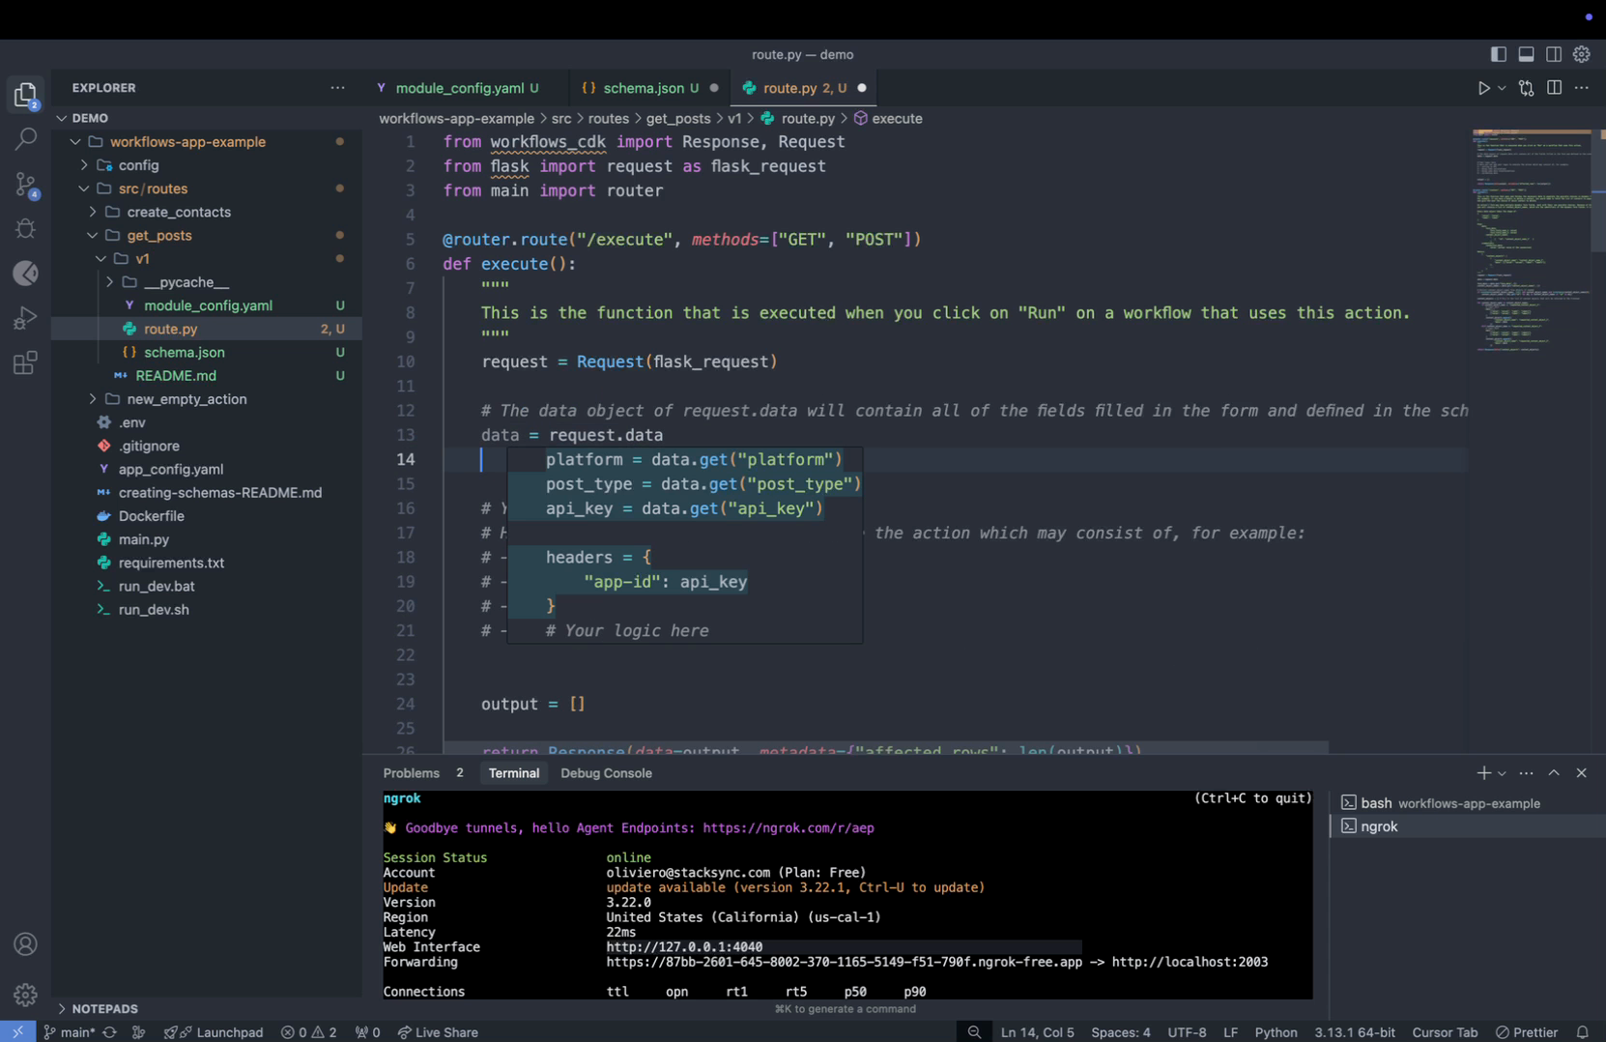This screenshot has height=1042, width=1606.
Task: Open the Manage settings gear
Action: click(25, 994)
